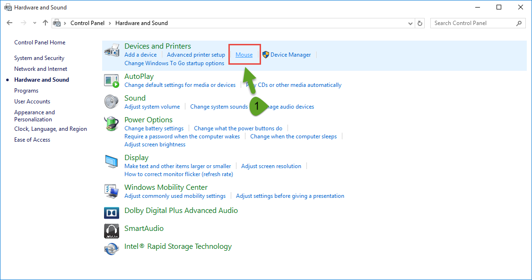Open Change when the computer sleeps
532x280 pixels.
(293, 136)
